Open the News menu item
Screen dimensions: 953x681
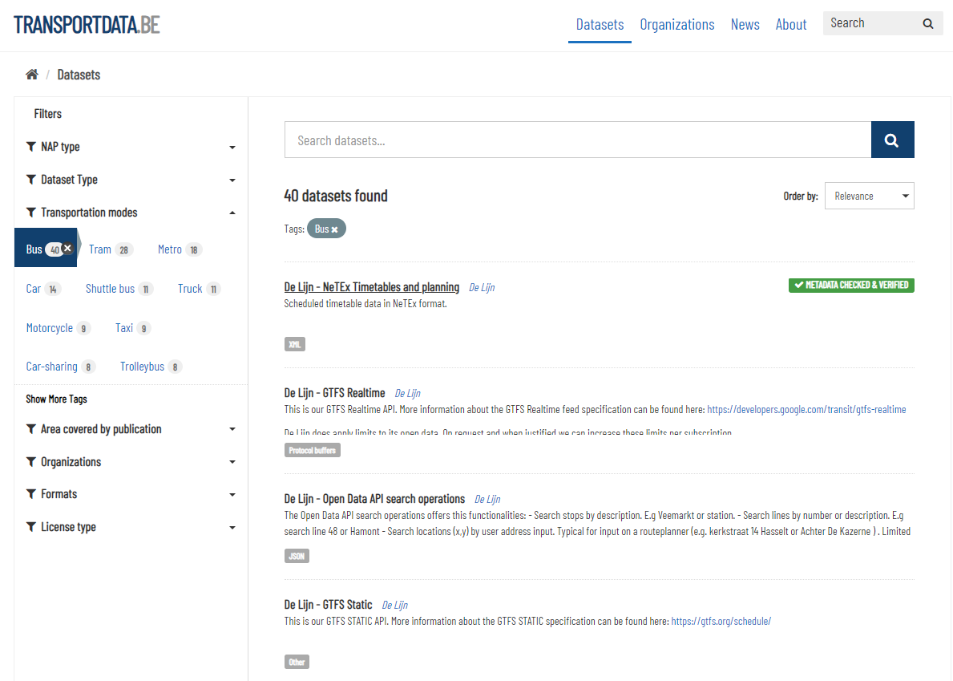click(745, 24)
